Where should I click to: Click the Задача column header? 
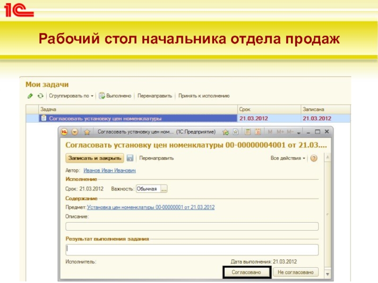(x=138, y=109)
